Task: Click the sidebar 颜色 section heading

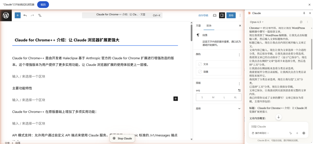Action: 198,54
